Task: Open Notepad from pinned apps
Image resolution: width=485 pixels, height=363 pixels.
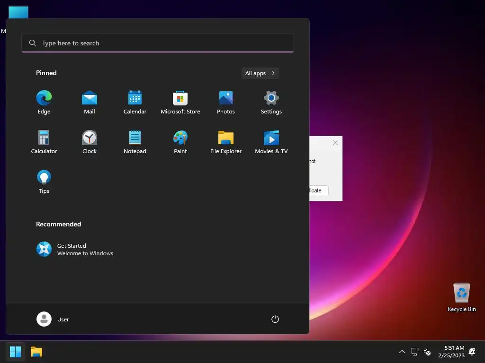Action: click(135, 142)
